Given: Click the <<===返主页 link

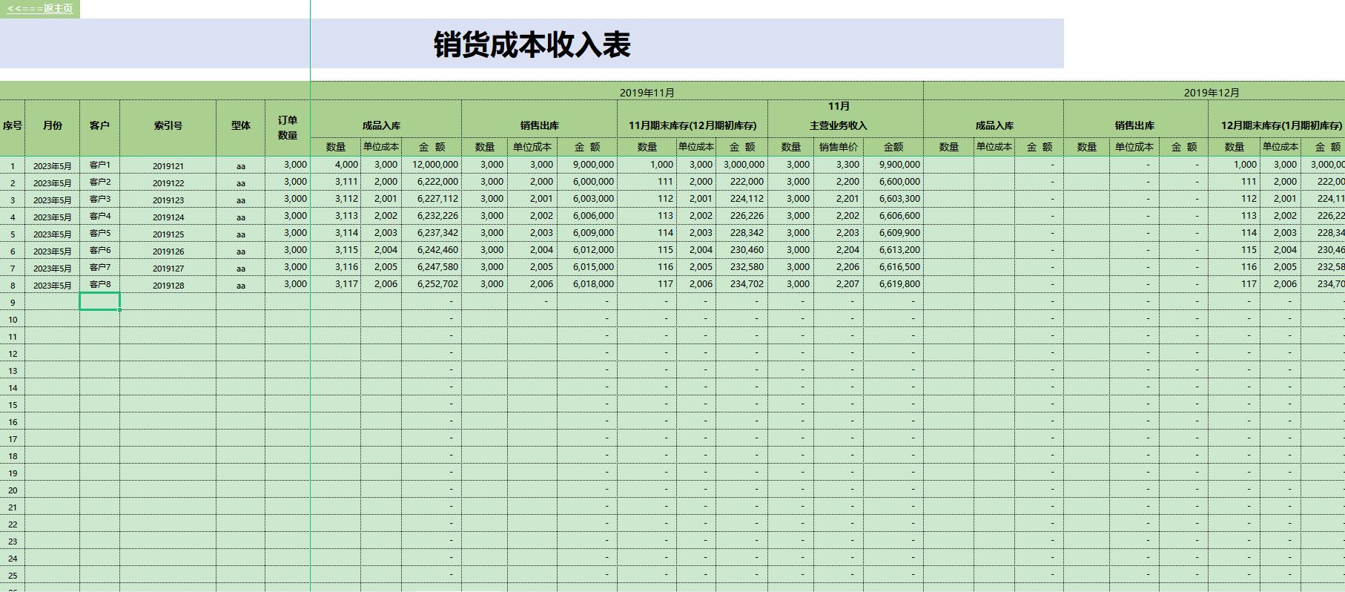Looking at the screenshot, I should (40, 8).
